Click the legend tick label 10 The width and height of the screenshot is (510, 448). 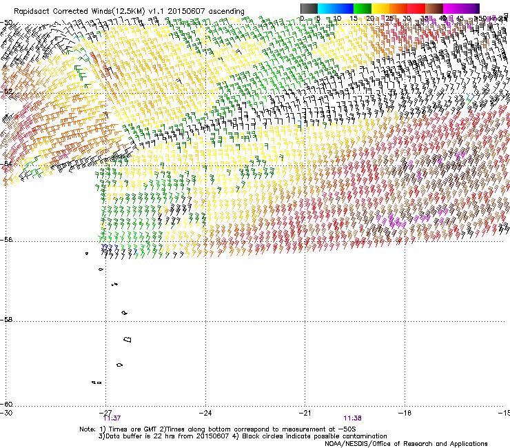pos(337,19)
